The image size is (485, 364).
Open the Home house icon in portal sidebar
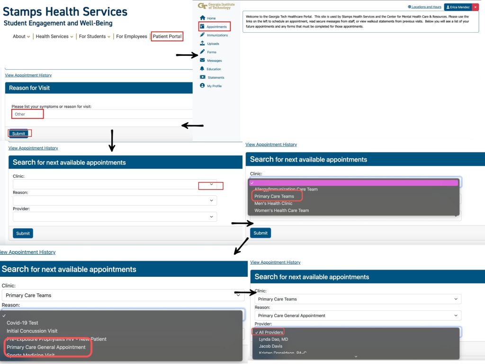pyautogui.click(x=203, y=18)
